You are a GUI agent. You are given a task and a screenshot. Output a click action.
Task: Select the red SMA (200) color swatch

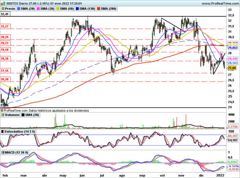pyautogui.click(x=99, y=9)
